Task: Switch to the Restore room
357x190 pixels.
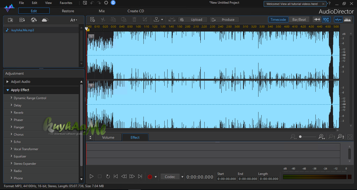Action: (x=68, y=11)
